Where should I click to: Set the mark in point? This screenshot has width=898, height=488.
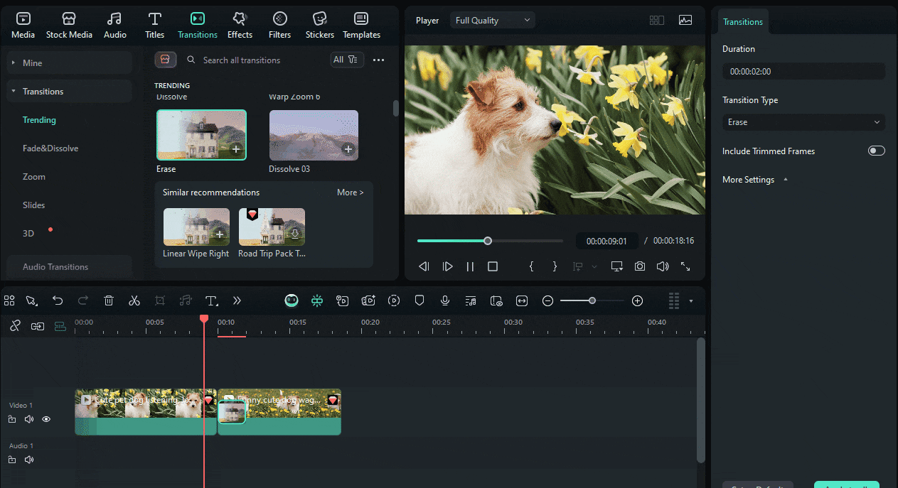coord(531,266)
